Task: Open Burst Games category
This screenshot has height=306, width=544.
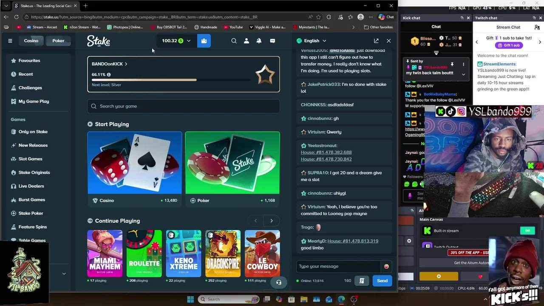Action: (31, 200)
